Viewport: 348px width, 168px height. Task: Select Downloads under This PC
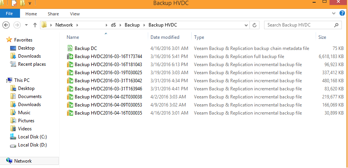pyautogui.click(x=29, y=105)
